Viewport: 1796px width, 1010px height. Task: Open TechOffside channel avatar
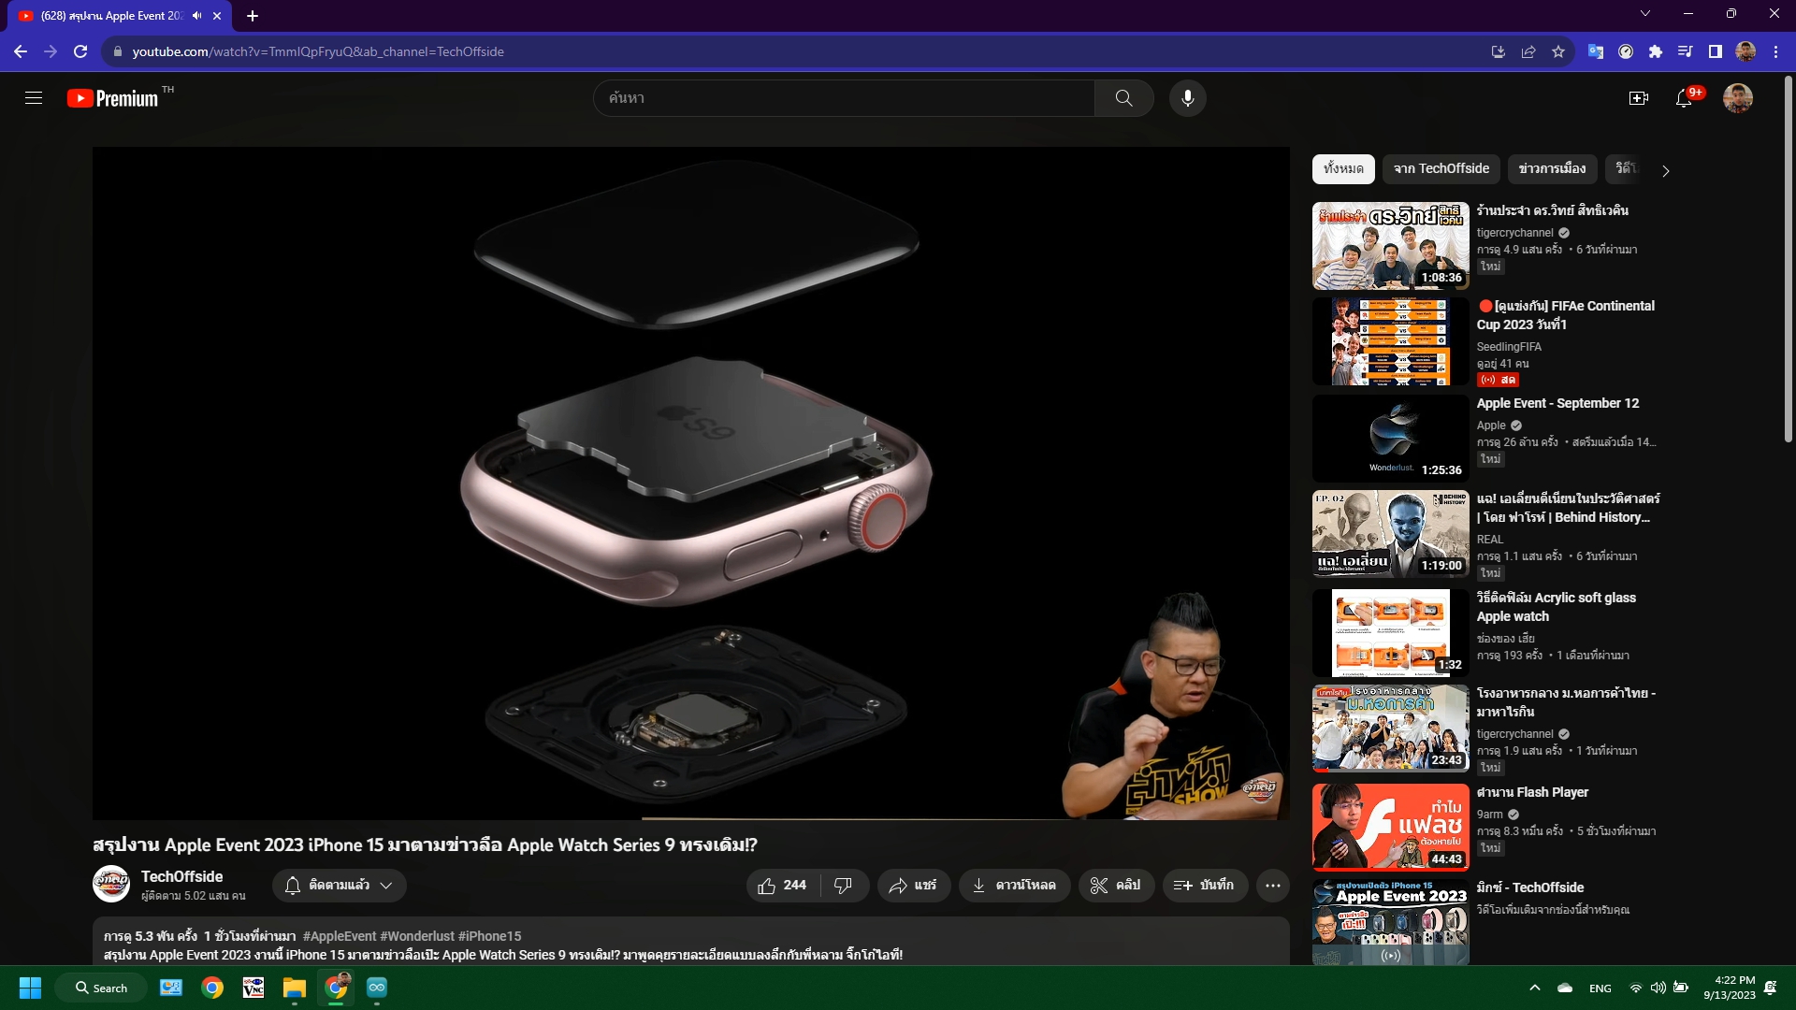[111, 885]
